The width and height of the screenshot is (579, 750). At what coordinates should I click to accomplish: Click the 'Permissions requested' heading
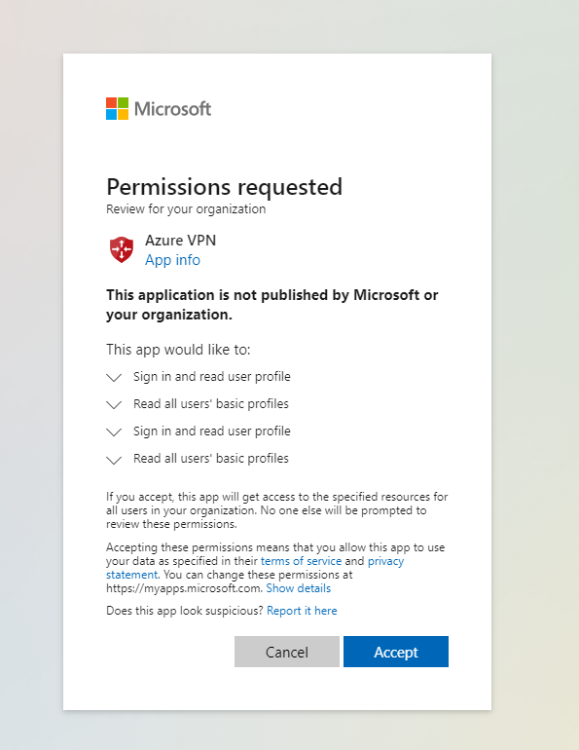click(x=224, y=187)
